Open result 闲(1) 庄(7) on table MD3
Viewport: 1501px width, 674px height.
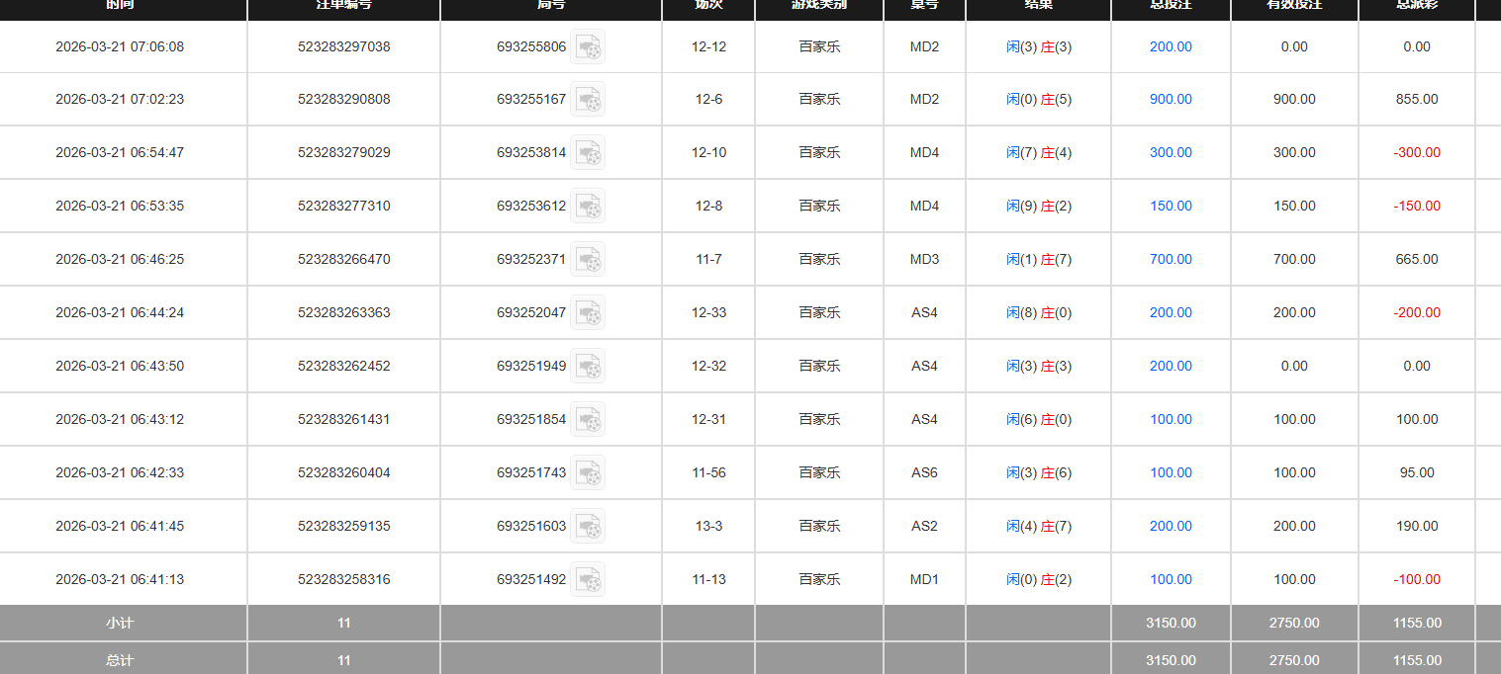click(1038, 260)
